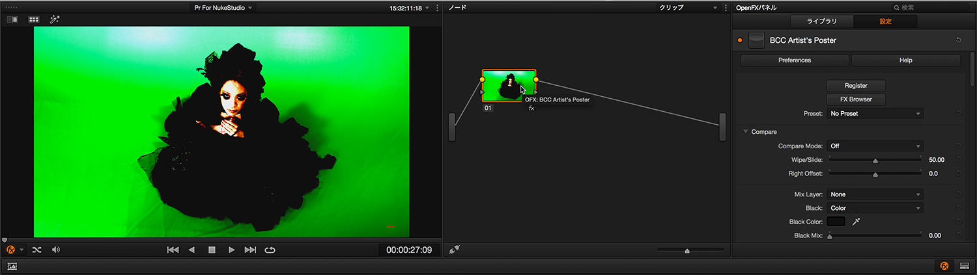Image resolution: width=977 pixels, height=275 pixels.
Task: Disable the BCC Artist's Poster effect dot
Action: 739,40
